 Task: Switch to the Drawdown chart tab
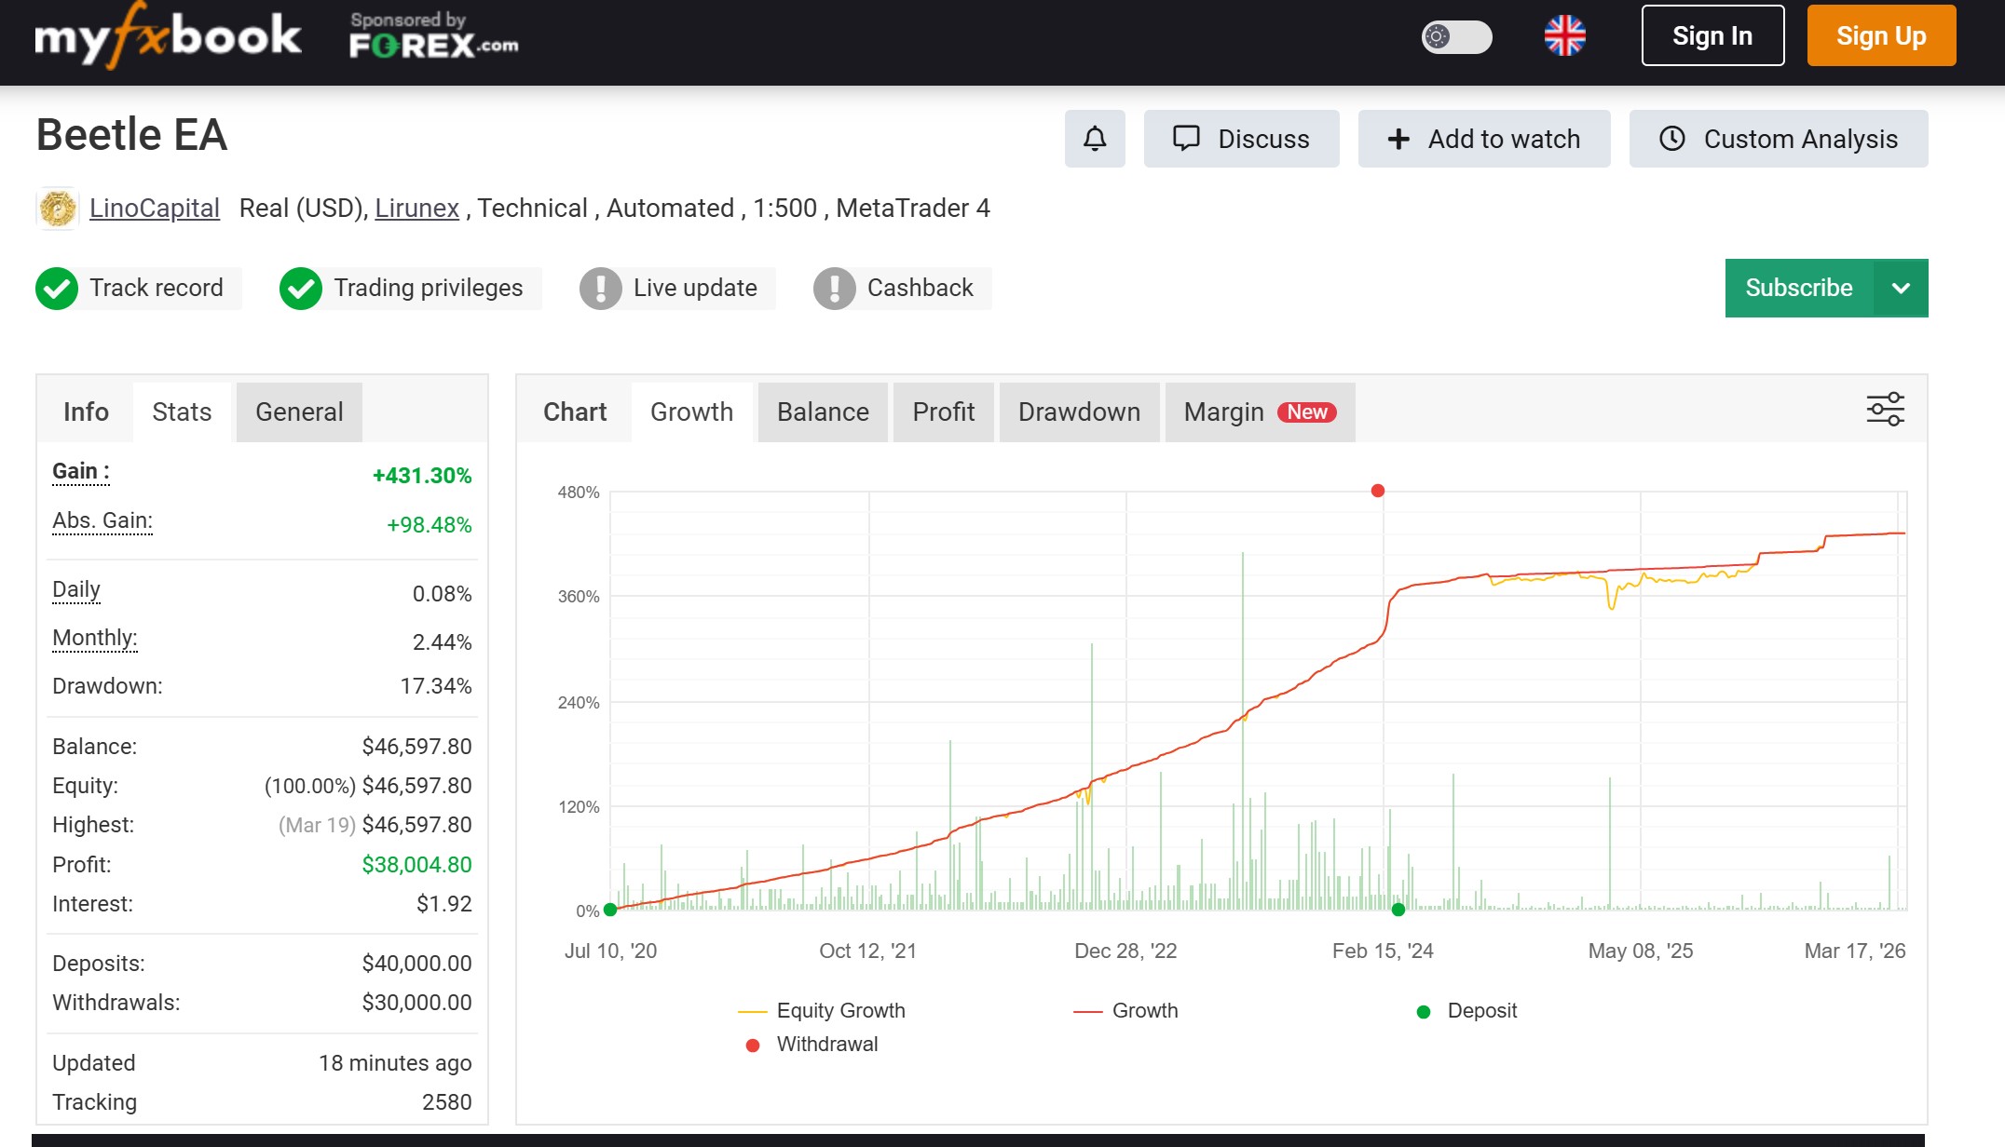pos(1079,412)
